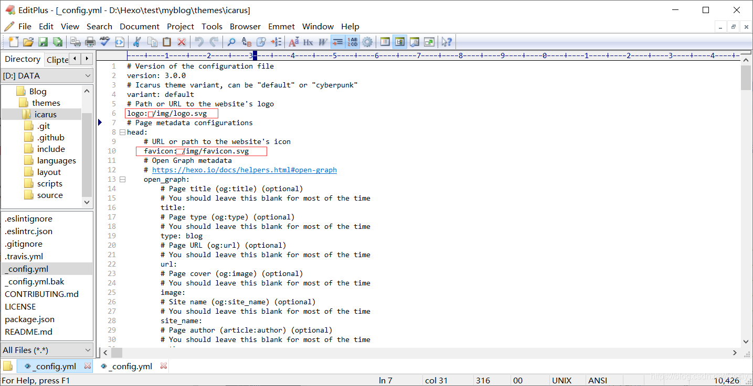This screenshot has height=386, width=753.
Task: Click the Set Font icon
Action: click(293, 42)
